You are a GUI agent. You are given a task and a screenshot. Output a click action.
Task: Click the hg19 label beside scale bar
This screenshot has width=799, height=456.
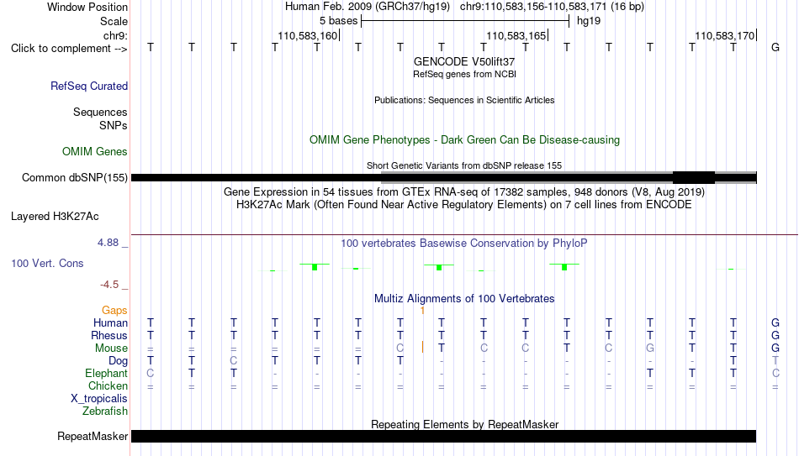[589, 21]
